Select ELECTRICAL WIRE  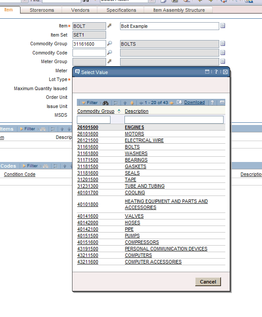[x=144, y=140]
